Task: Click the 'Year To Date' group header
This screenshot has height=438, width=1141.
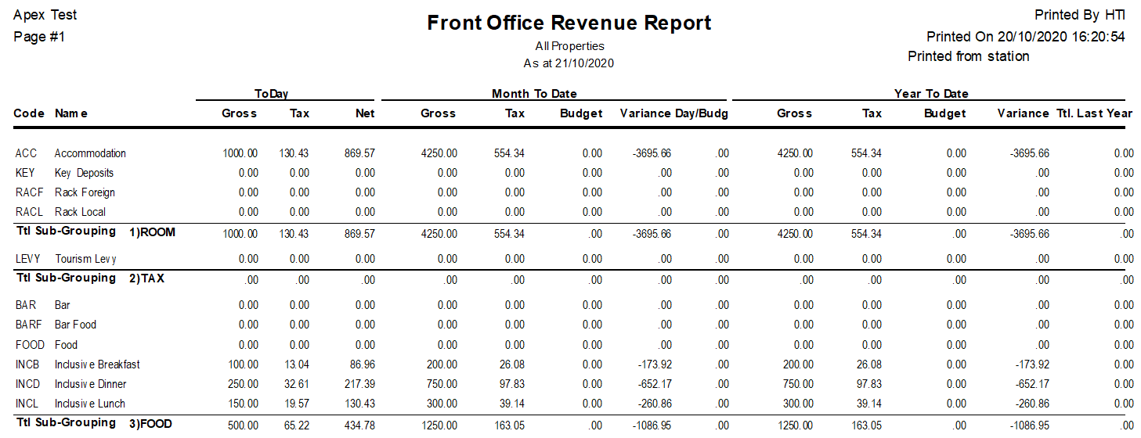Action: [931, 94]
